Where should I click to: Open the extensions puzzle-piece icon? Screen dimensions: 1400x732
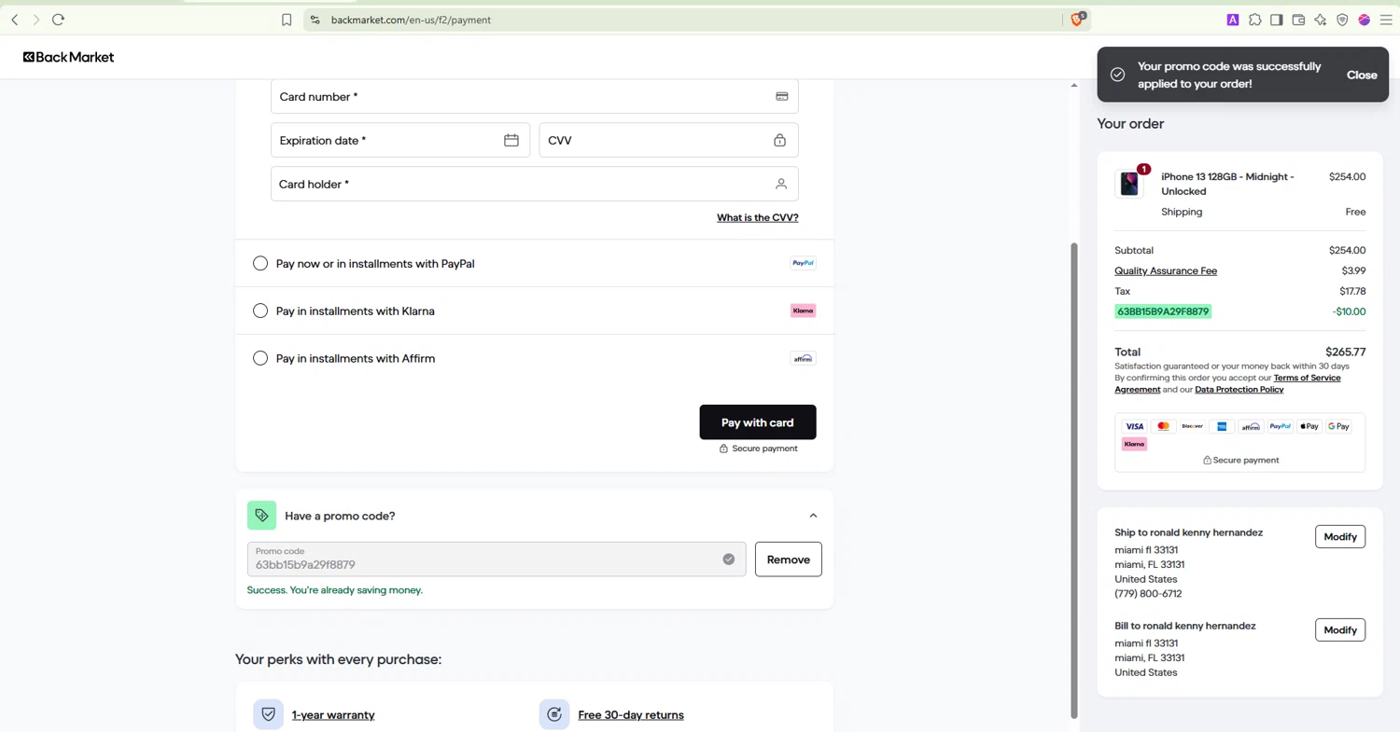(x=1254, y=20)
